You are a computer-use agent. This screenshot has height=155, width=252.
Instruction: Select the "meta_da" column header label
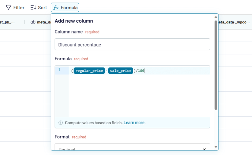[44, 22]
